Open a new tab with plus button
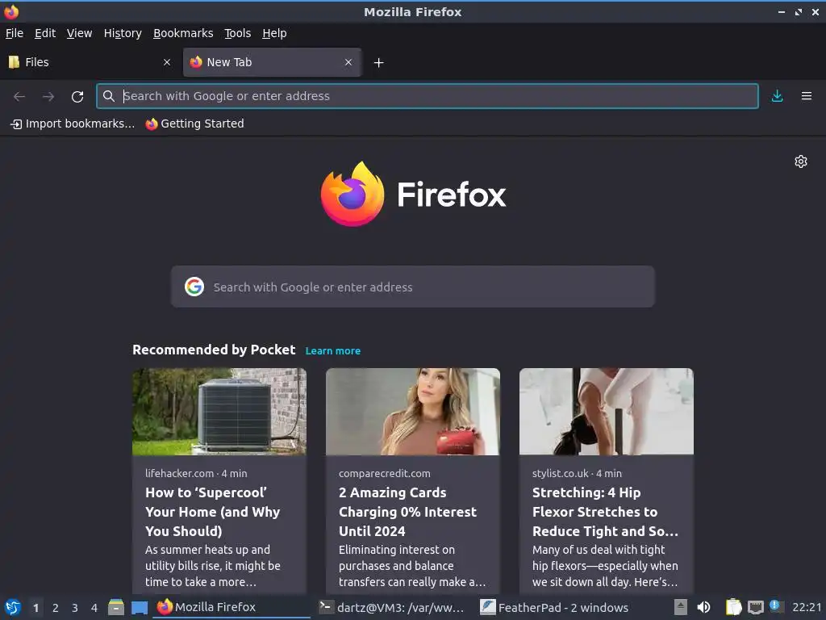Screen dimensions: 826x620 (x=378, y=63)
